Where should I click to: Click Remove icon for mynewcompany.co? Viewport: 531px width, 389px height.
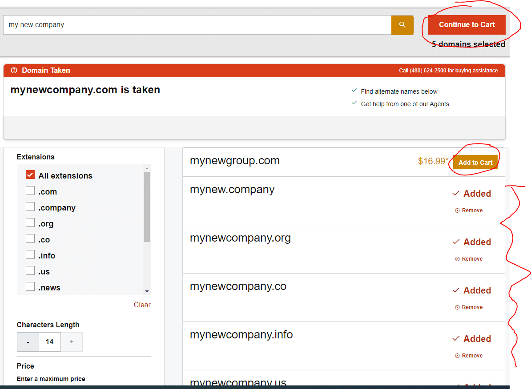(x=457, y=307)
